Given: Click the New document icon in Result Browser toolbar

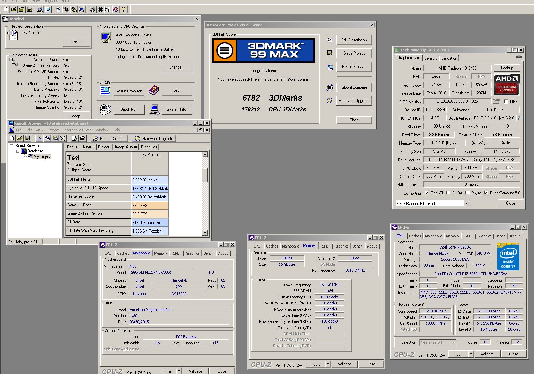Looking at the screenshot, I should coord(12,138).
